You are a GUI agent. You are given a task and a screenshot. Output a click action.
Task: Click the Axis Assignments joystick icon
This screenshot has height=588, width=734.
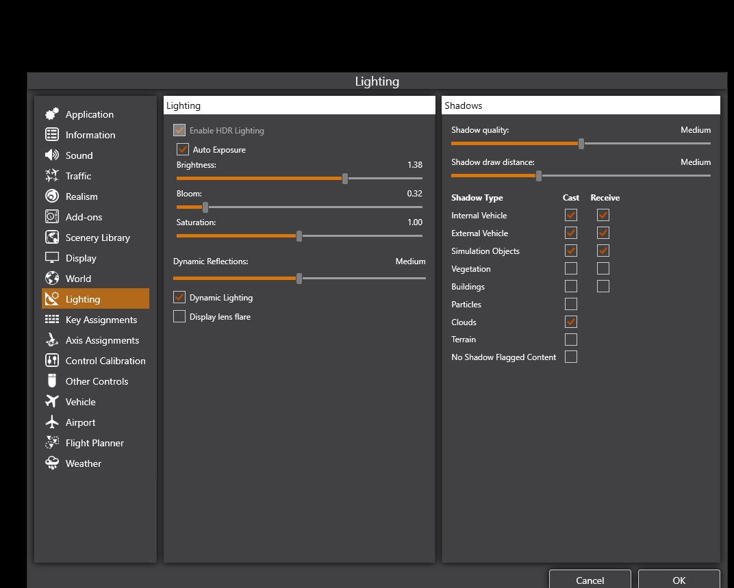point(52,340)
